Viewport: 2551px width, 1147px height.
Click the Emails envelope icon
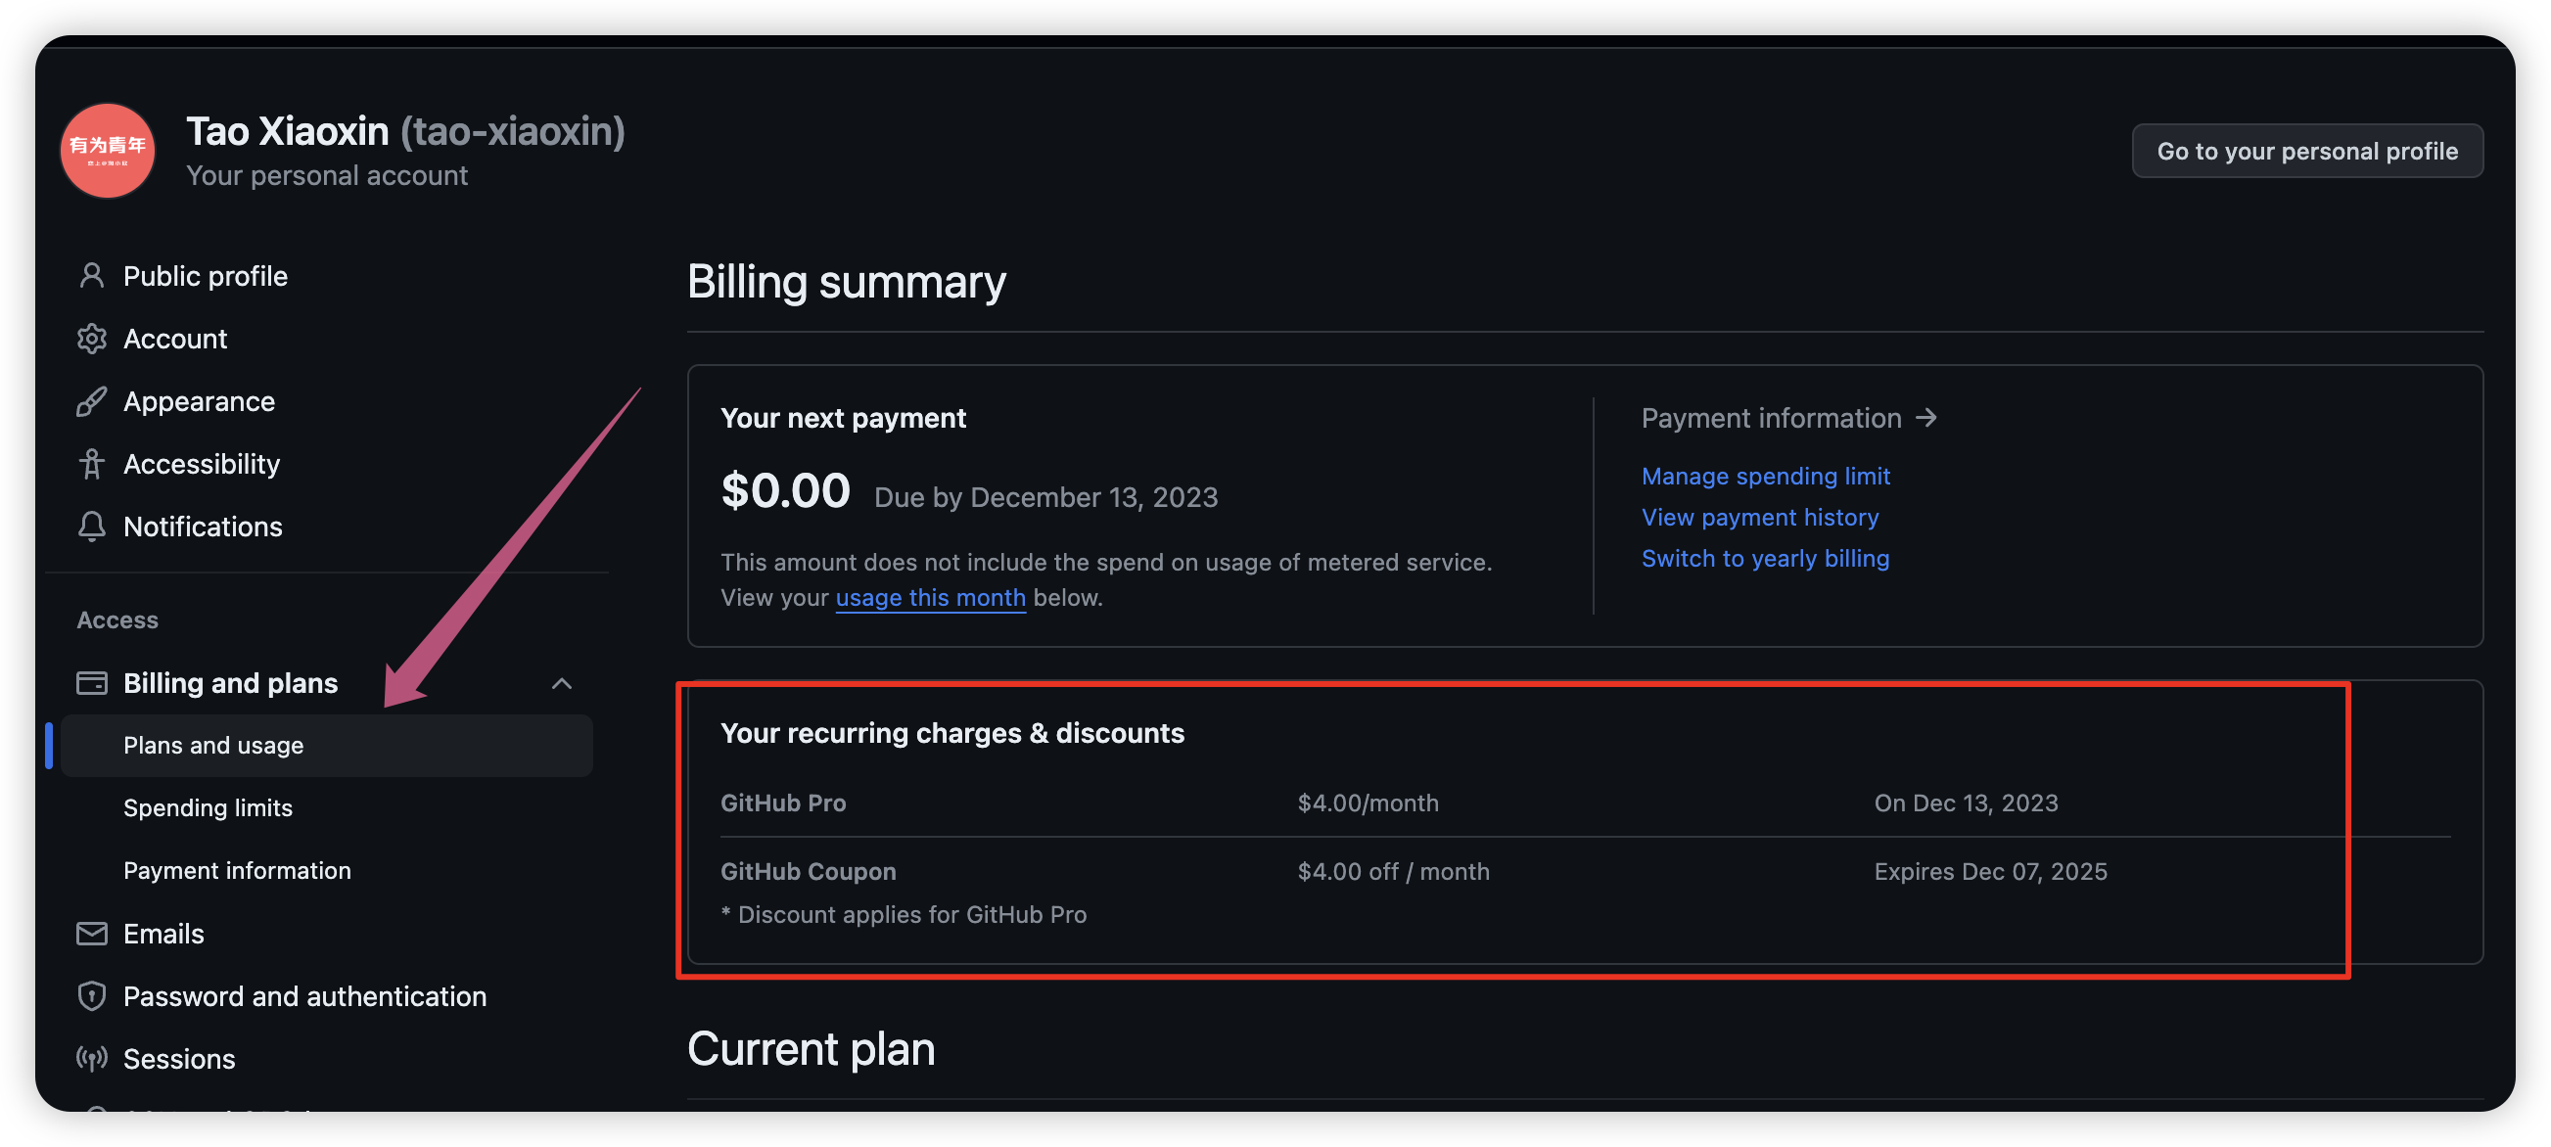[91, 934]
